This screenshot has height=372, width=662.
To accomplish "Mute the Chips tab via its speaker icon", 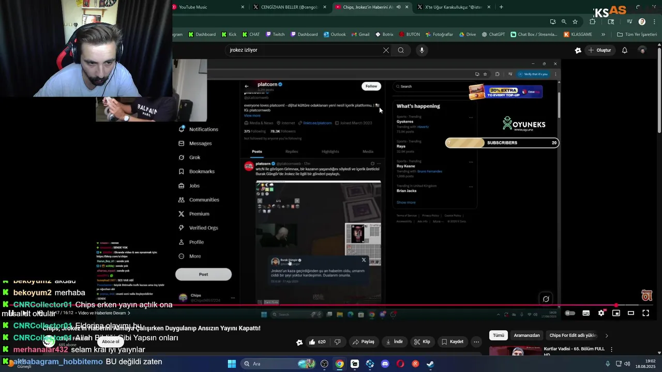I will (398, 7).
